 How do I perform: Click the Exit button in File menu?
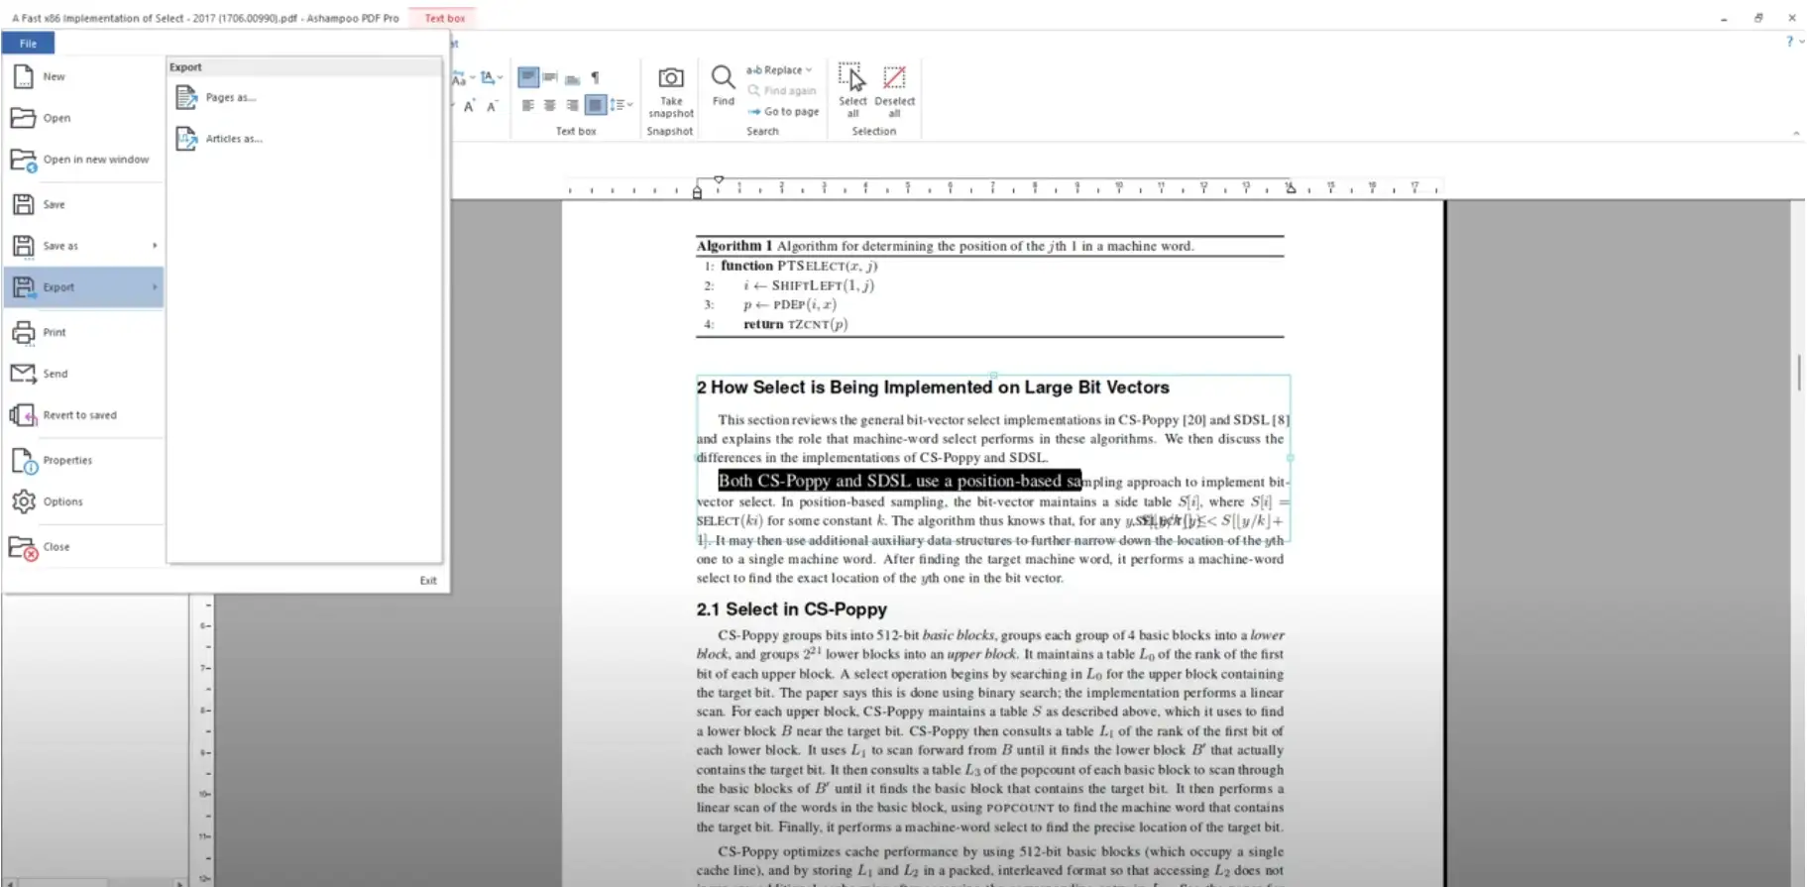427,581
